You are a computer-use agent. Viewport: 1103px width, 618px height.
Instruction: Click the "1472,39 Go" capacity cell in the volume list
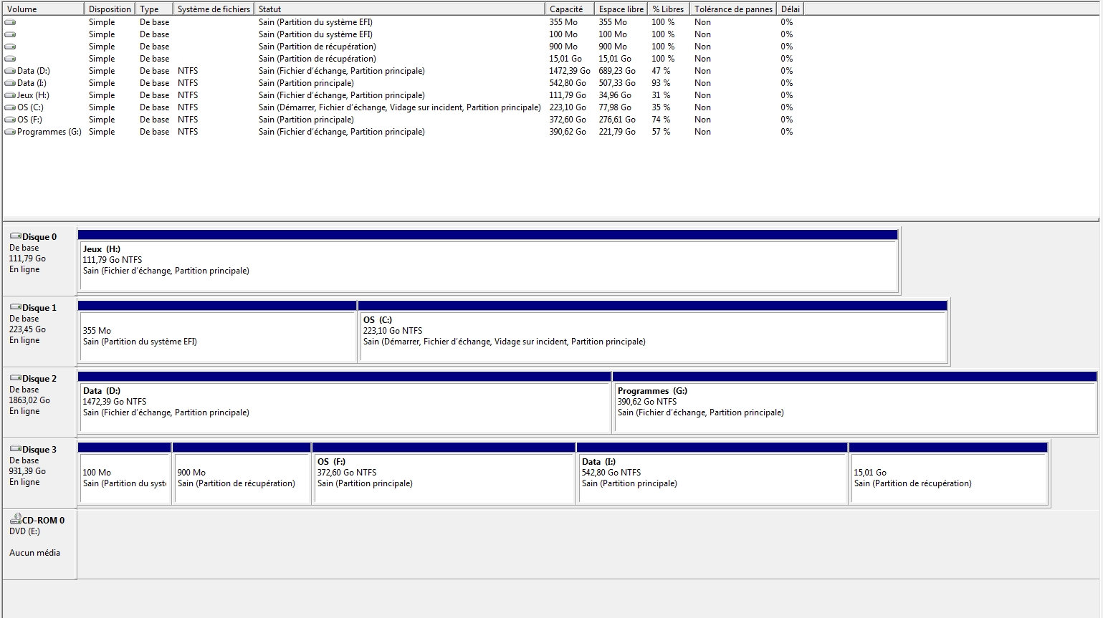(x=570, y=71)
